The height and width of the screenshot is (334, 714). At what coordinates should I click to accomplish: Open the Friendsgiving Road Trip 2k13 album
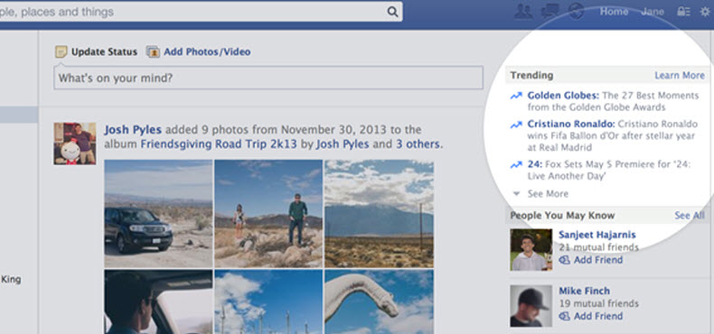click(219, 144)
